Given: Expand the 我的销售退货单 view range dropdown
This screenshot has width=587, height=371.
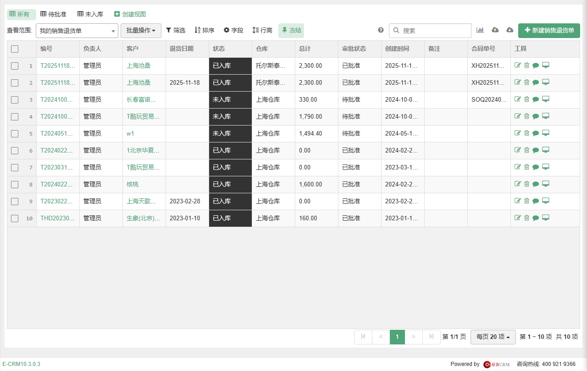Looking at the screenshot, I should click(x=77, y=31).
